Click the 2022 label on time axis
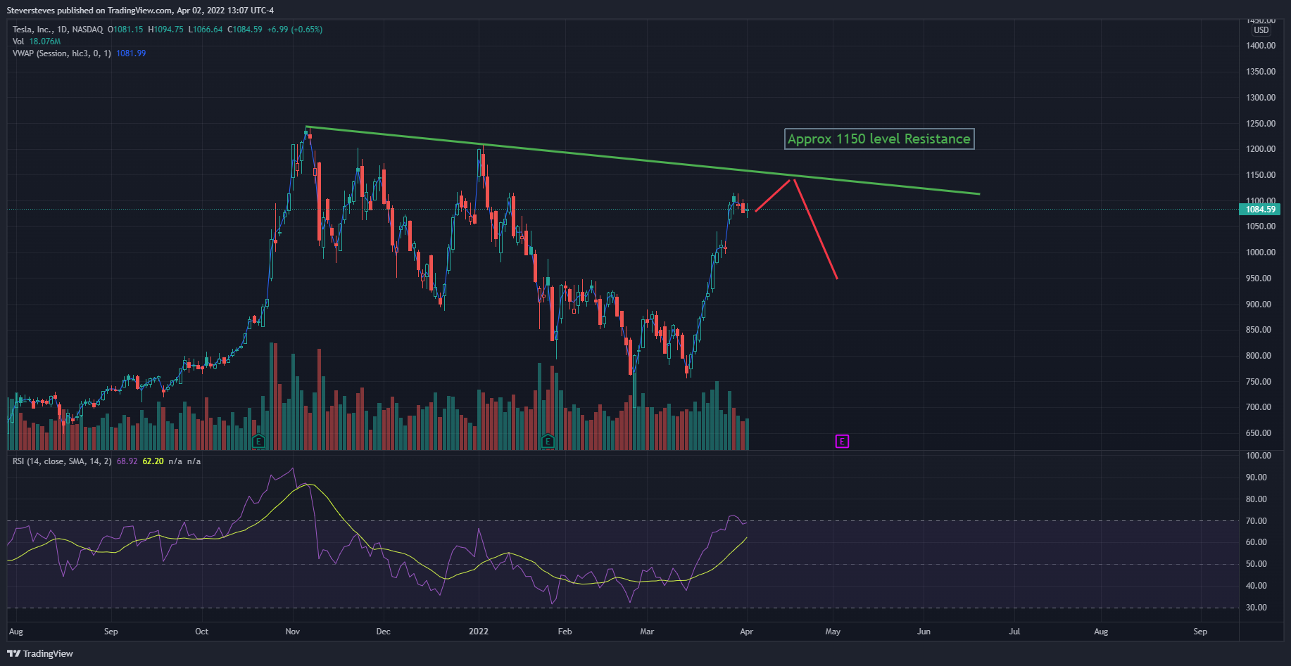The width and height of the screenshot is (1291, 666). 479,632
